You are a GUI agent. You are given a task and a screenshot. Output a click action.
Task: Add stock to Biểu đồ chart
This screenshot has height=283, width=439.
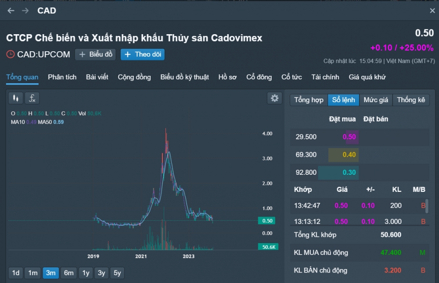(95, 54)
